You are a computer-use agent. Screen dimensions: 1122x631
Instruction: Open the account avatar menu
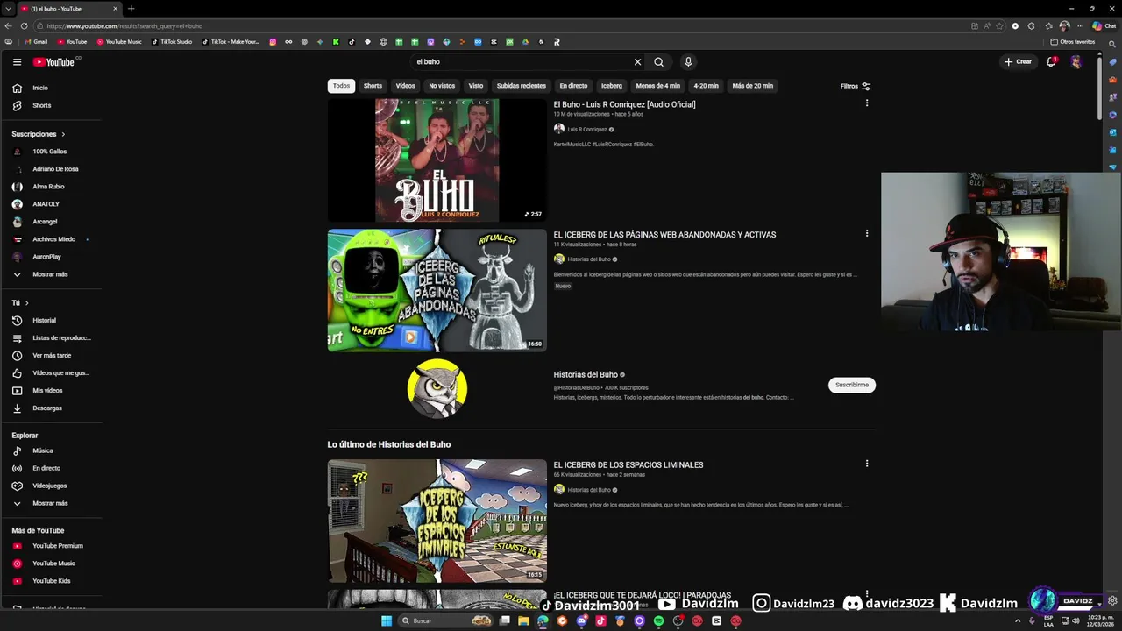1076,62
